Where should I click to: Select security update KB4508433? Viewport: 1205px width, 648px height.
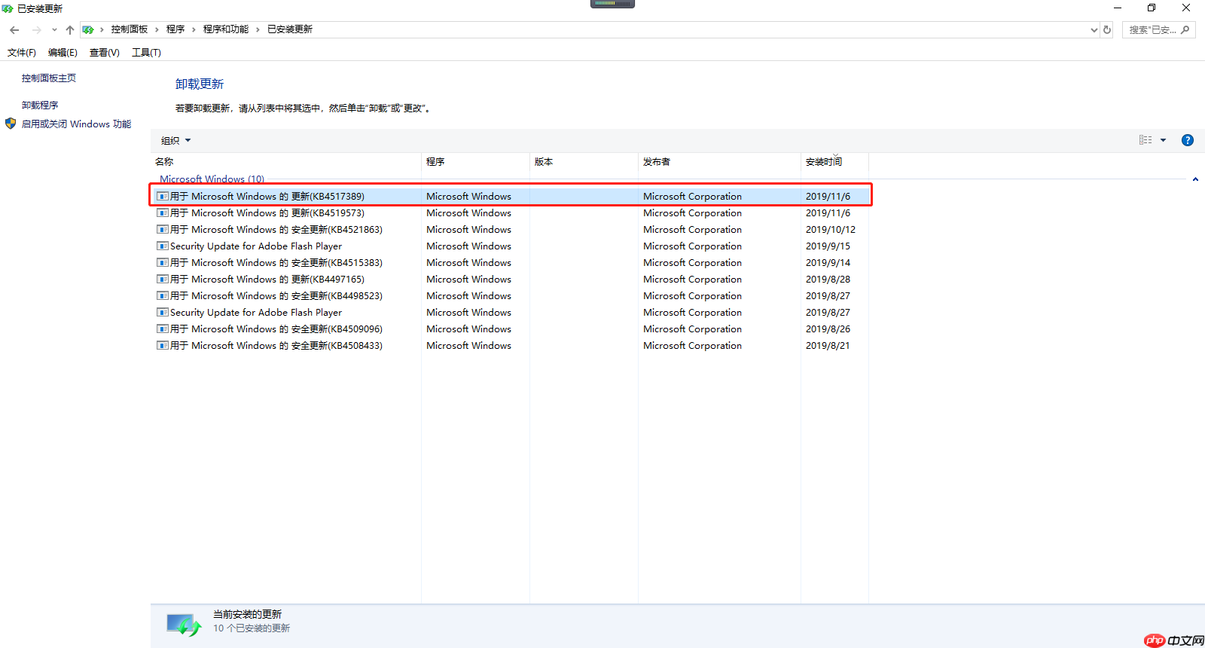[x=511, y=346]
